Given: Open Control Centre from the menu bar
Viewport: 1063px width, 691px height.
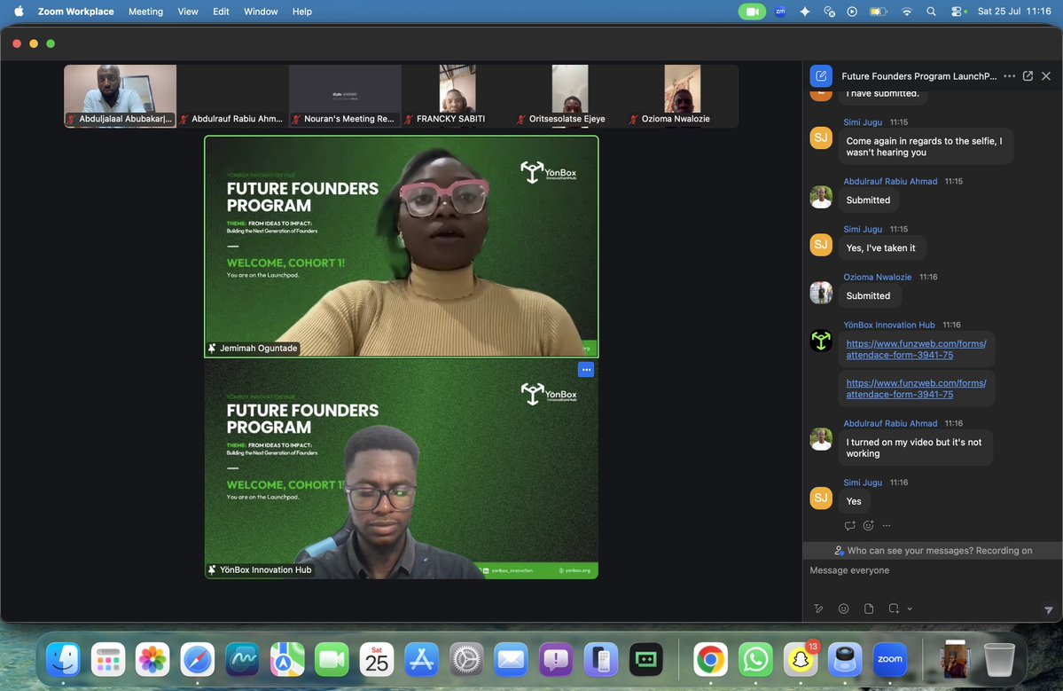Looking at the screenshot, I should pos(957,12).
